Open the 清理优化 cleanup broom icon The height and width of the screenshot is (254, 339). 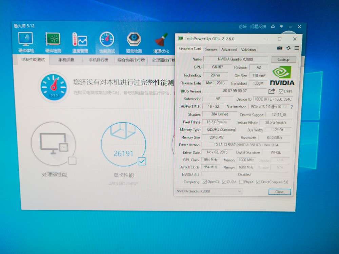pyautogui.click(x=161, y=43)
